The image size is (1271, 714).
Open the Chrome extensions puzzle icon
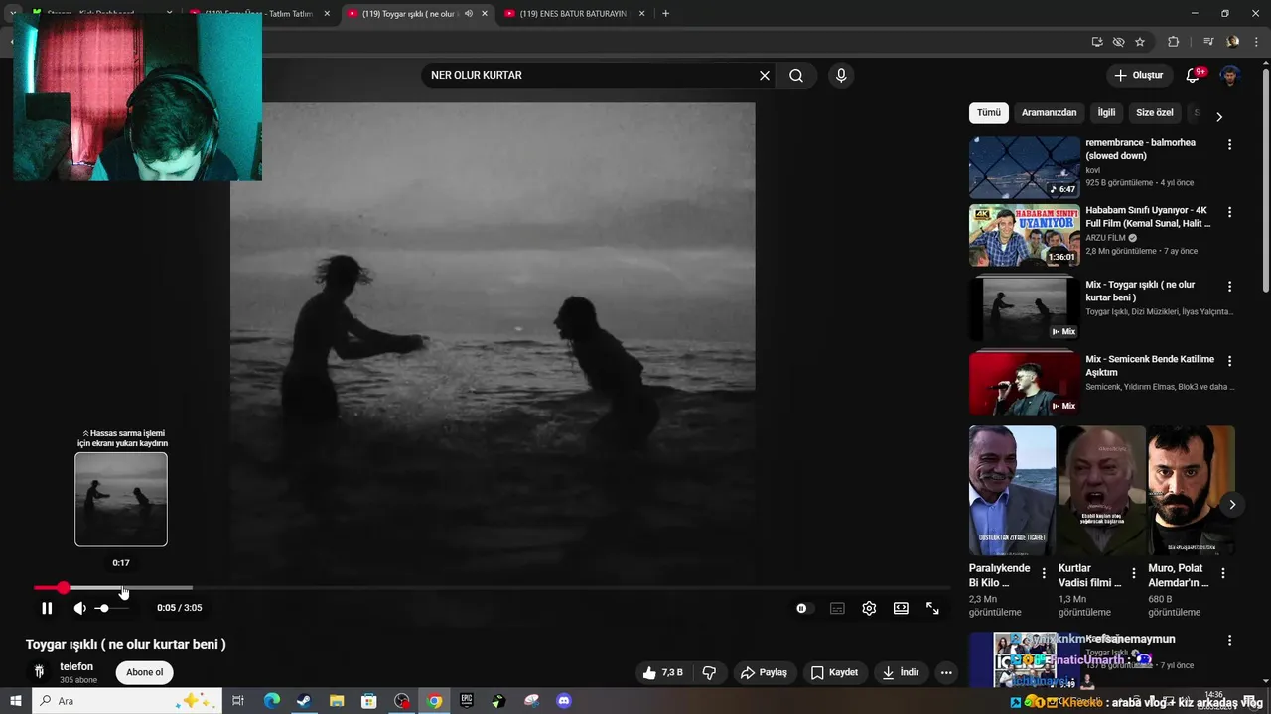pyautogui.click(x=1173, y=42)
